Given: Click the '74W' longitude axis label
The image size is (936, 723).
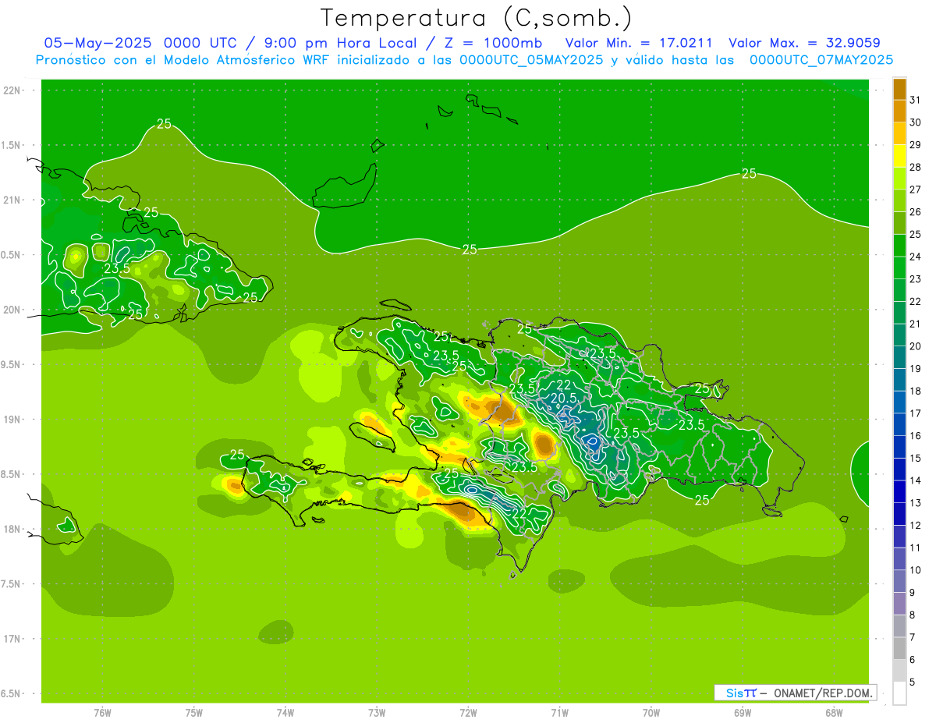Looking at the screenshot, I should [x=285, y=713].
